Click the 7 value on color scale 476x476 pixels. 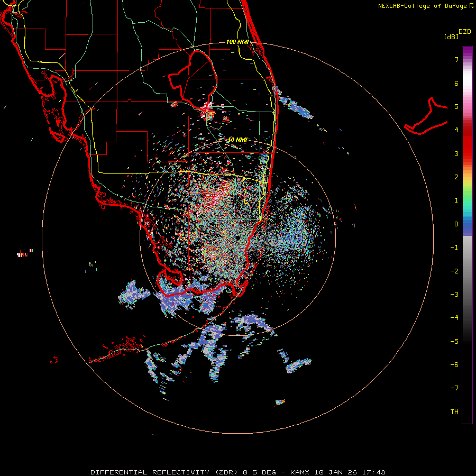pos(456,59)
